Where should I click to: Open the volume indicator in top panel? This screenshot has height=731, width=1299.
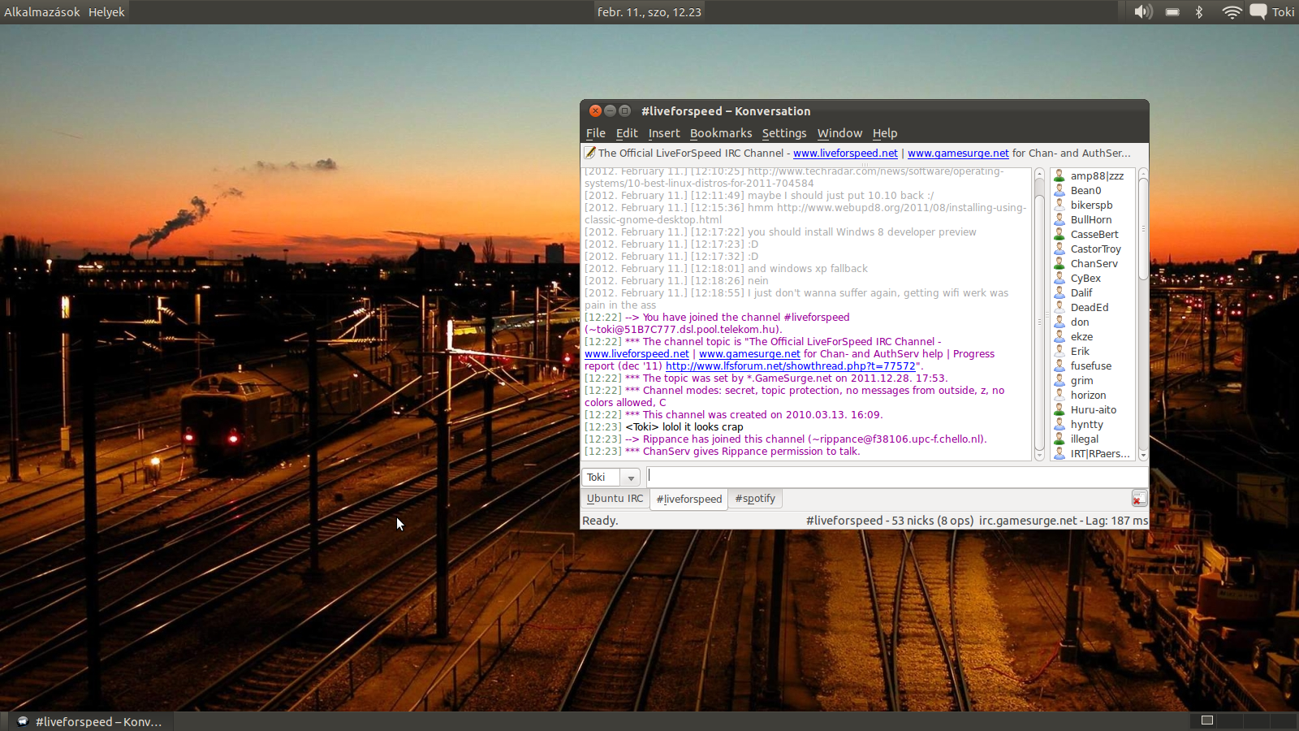pos(1143,12)
